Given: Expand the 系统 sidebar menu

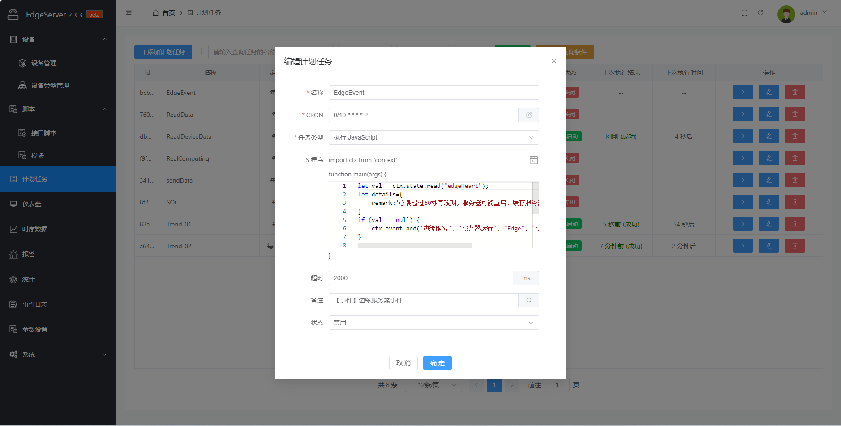Looking at the screenshot, I should [x=58, y=354].
